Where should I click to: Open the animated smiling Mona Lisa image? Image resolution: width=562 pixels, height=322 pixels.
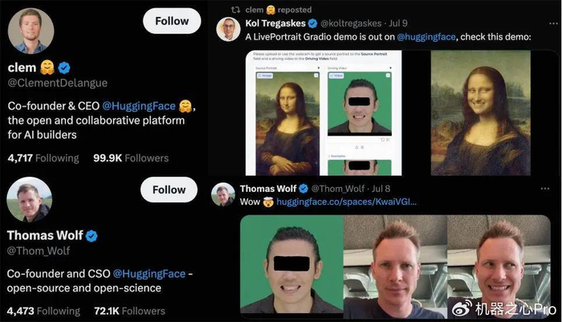480,113
